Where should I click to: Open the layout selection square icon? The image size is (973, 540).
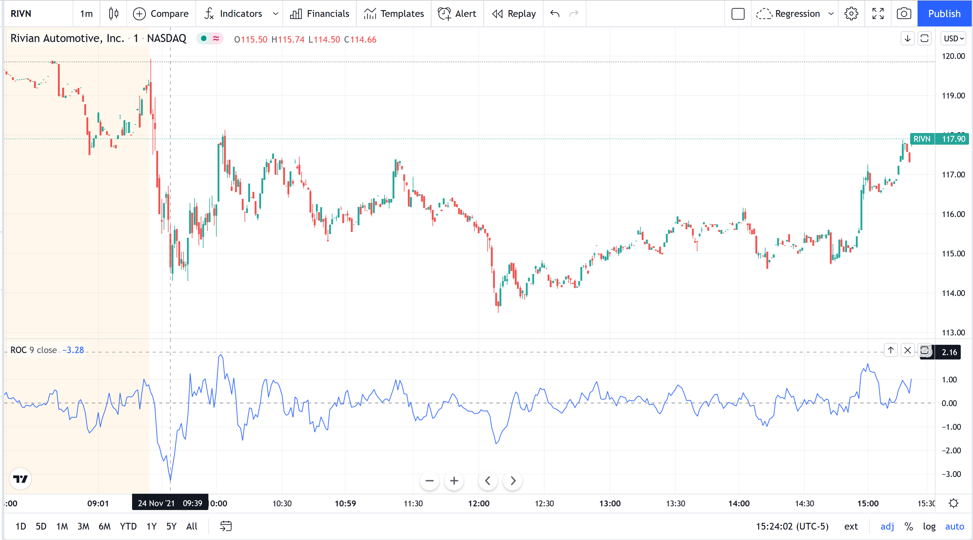click(738, 13)
